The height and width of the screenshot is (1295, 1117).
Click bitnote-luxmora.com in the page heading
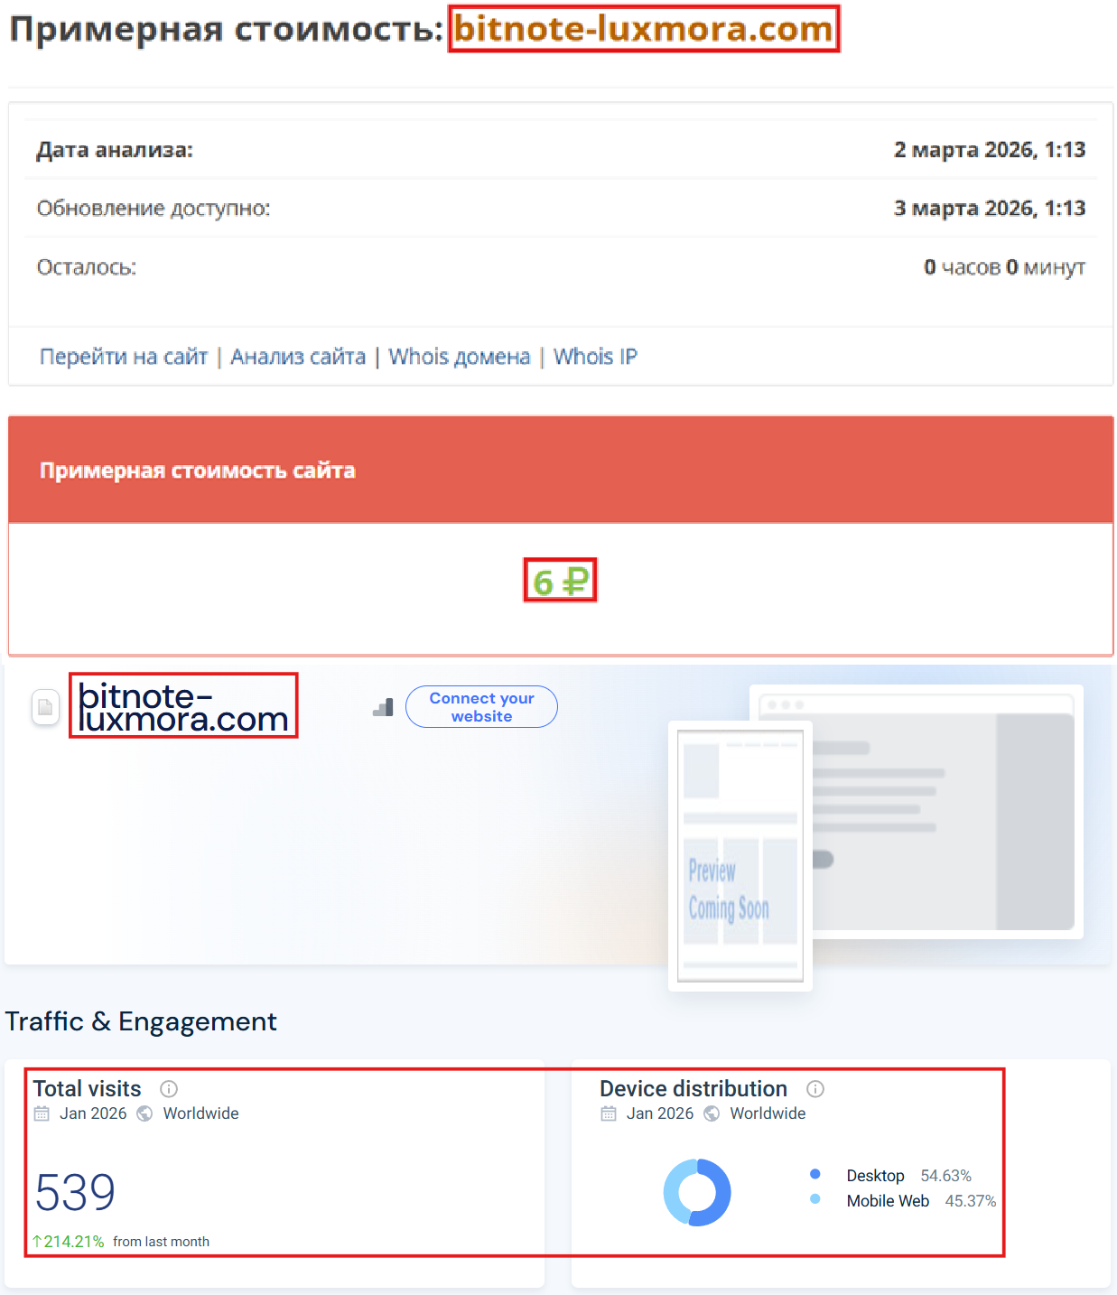coord(643,30)
